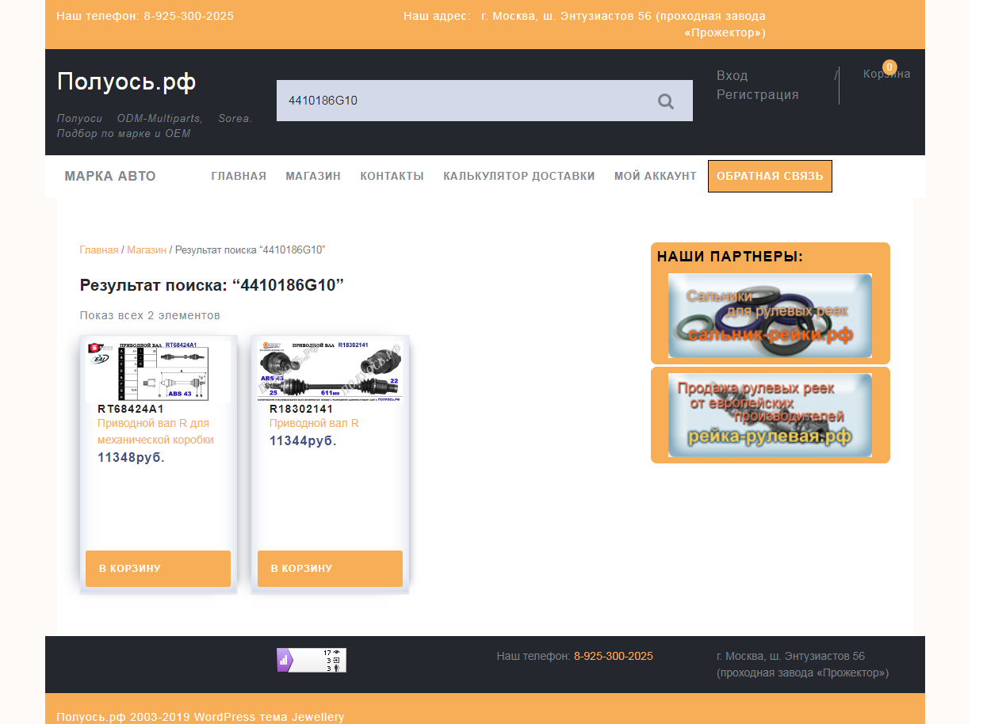Expand the МАРКА АВТО menu

coord(110,177)
